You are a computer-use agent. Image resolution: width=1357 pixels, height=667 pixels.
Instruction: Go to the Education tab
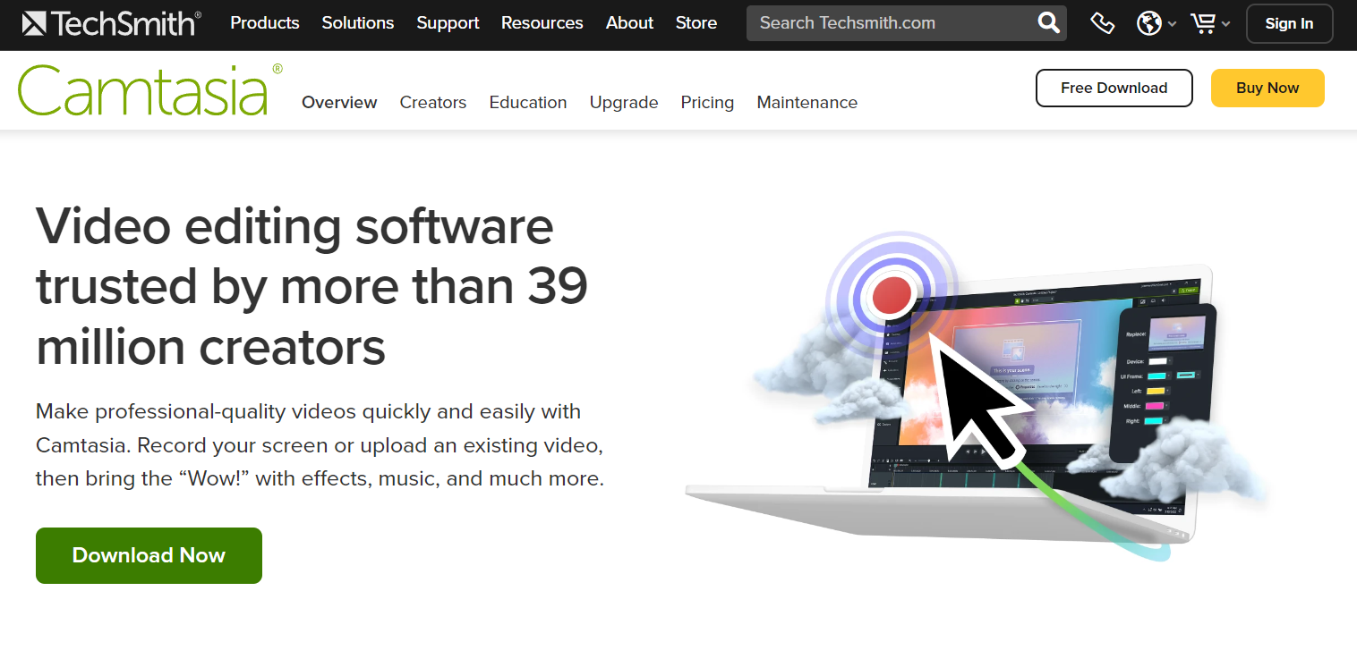point(528,103)
